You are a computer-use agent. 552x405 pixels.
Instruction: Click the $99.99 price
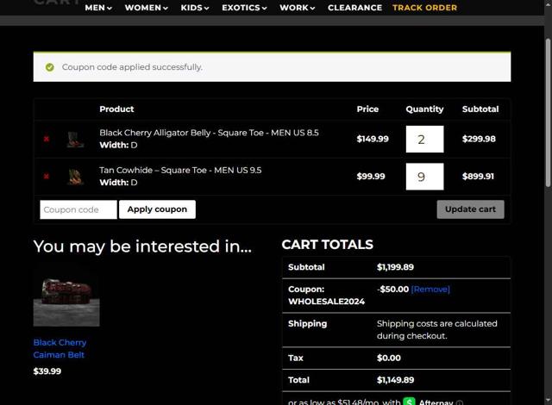371,176
